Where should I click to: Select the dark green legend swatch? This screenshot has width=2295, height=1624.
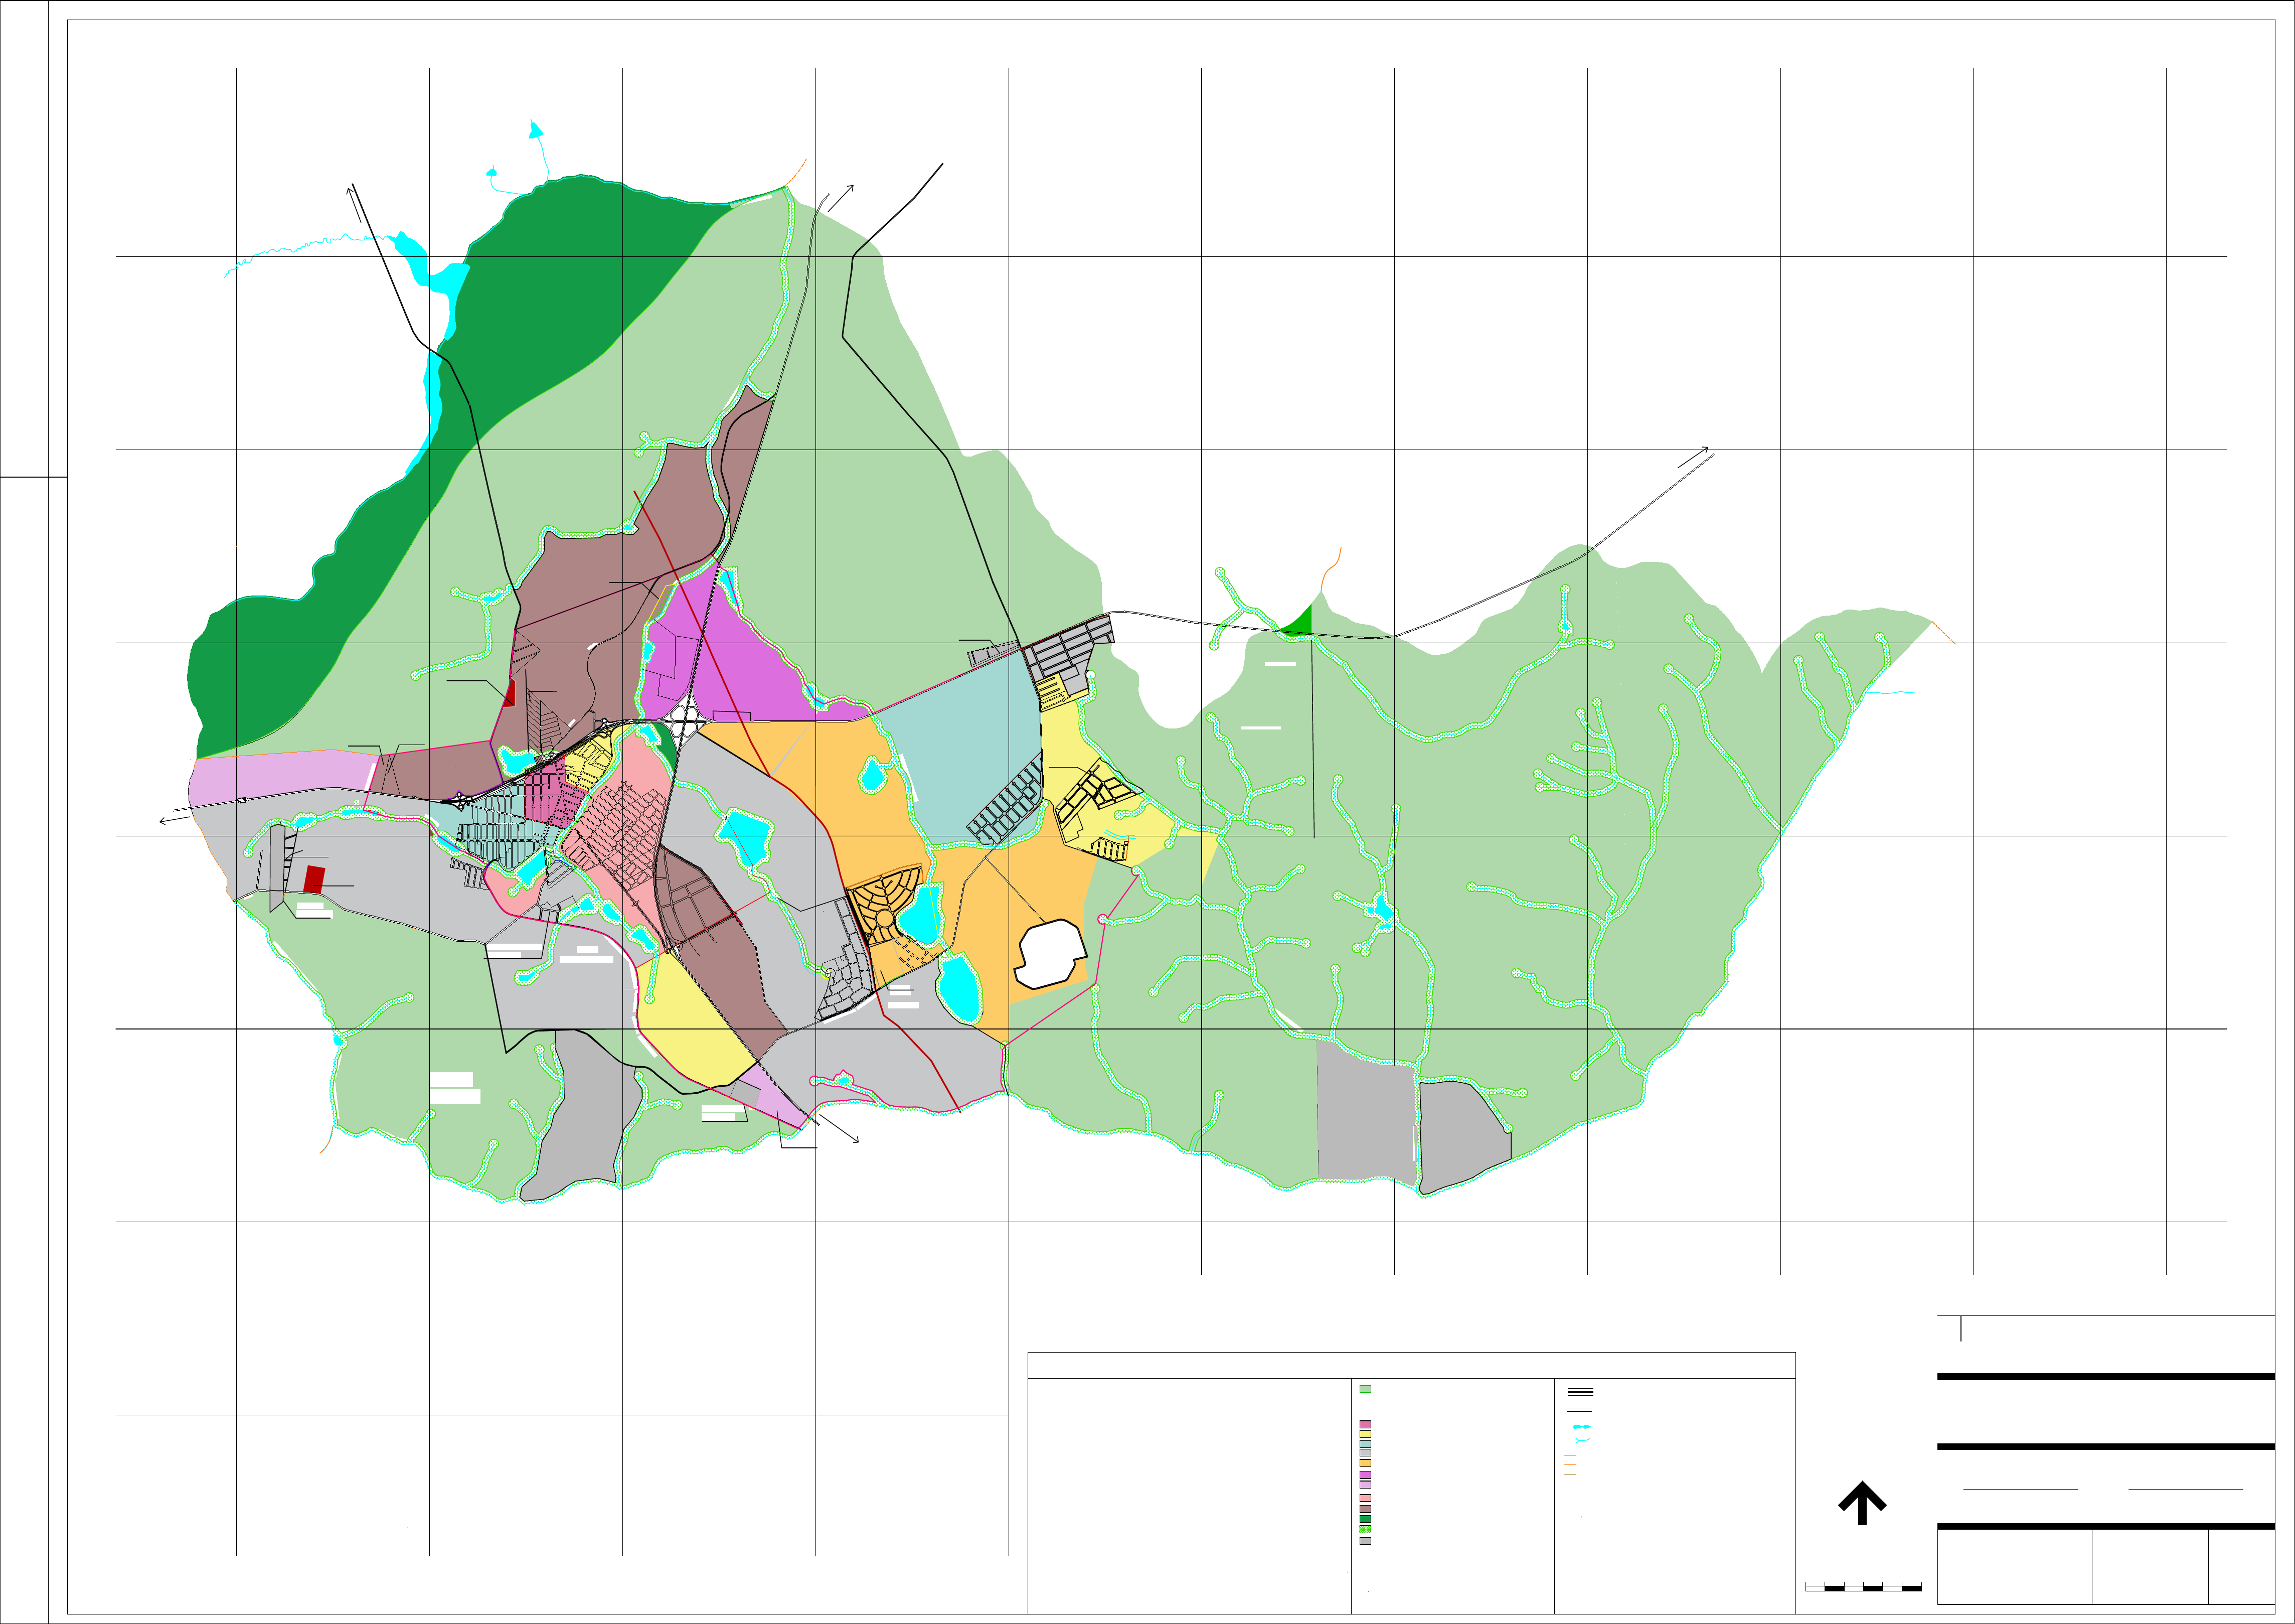coord(1365,1519)
